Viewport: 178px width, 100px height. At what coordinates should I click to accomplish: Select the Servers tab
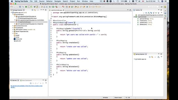pos(14,80)
